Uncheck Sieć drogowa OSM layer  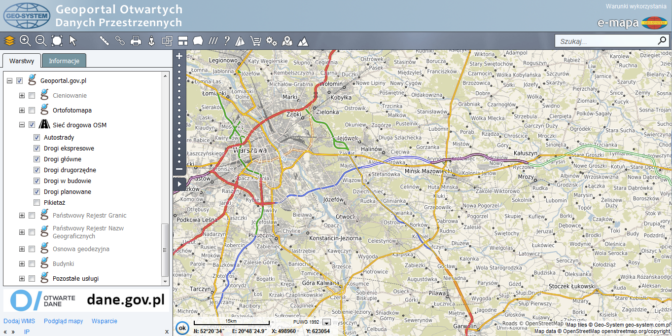[x=32, y=125]
